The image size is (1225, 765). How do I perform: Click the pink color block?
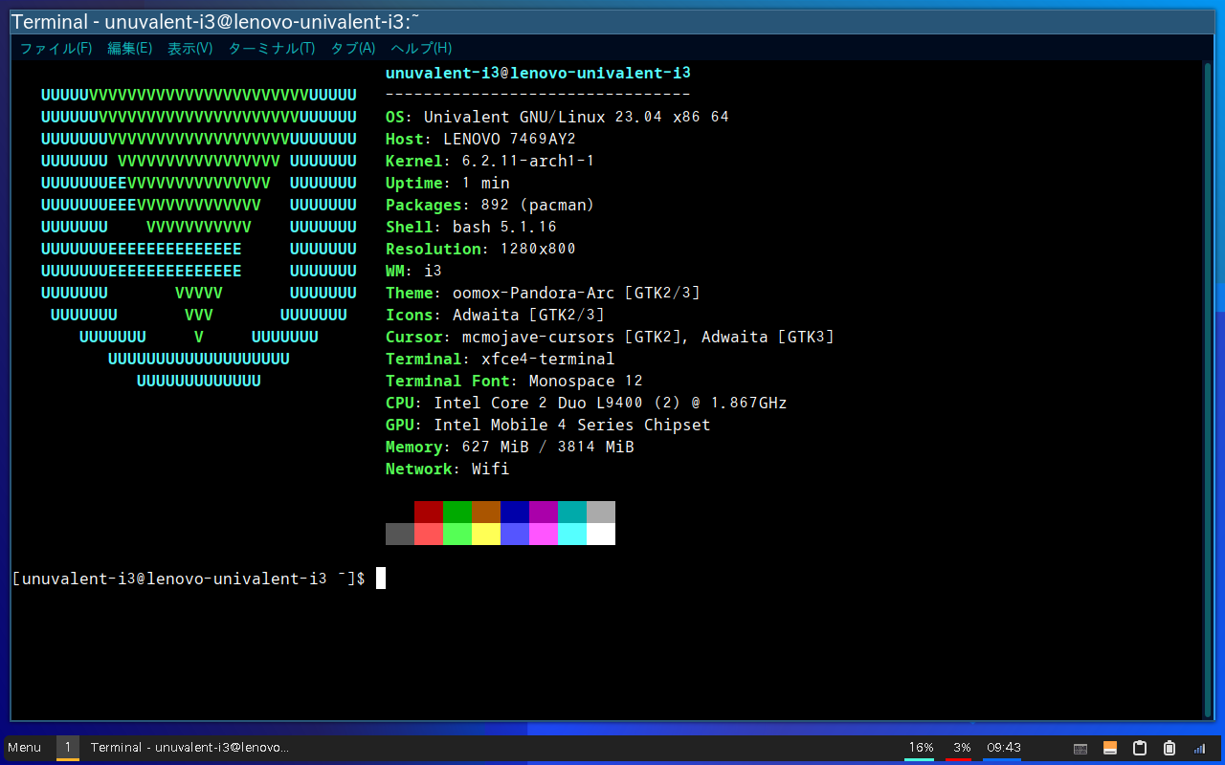click(544, 534)
